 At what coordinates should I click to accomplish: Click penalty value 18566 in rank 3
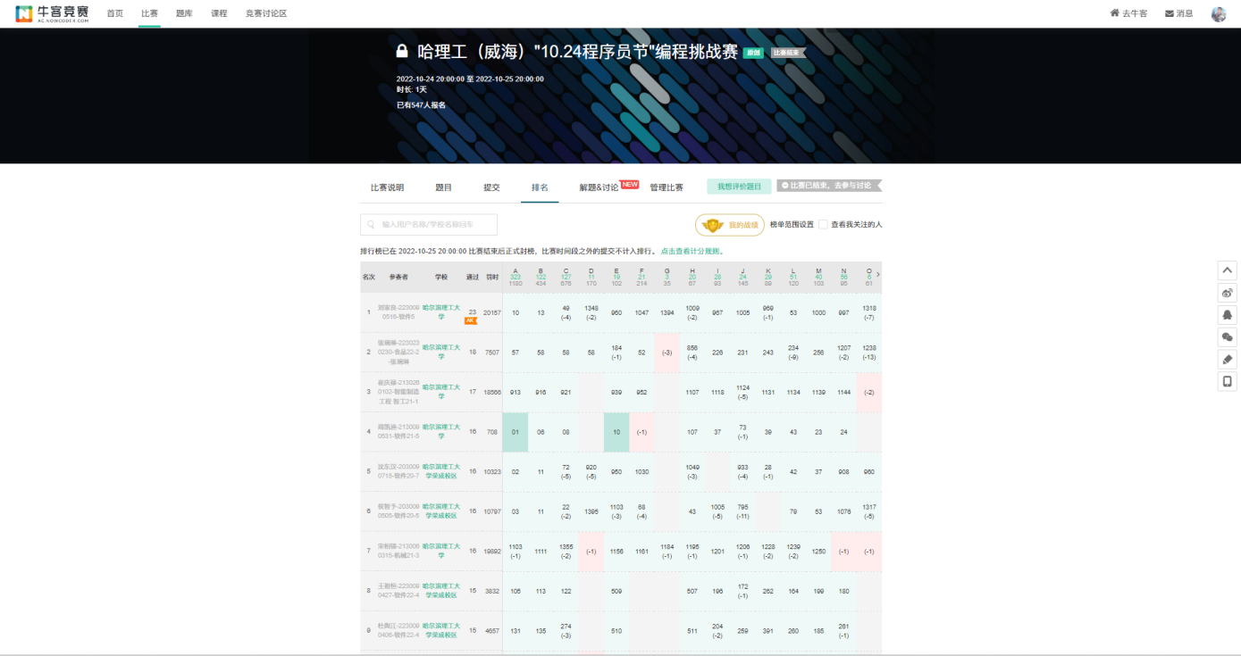[492, 391]
